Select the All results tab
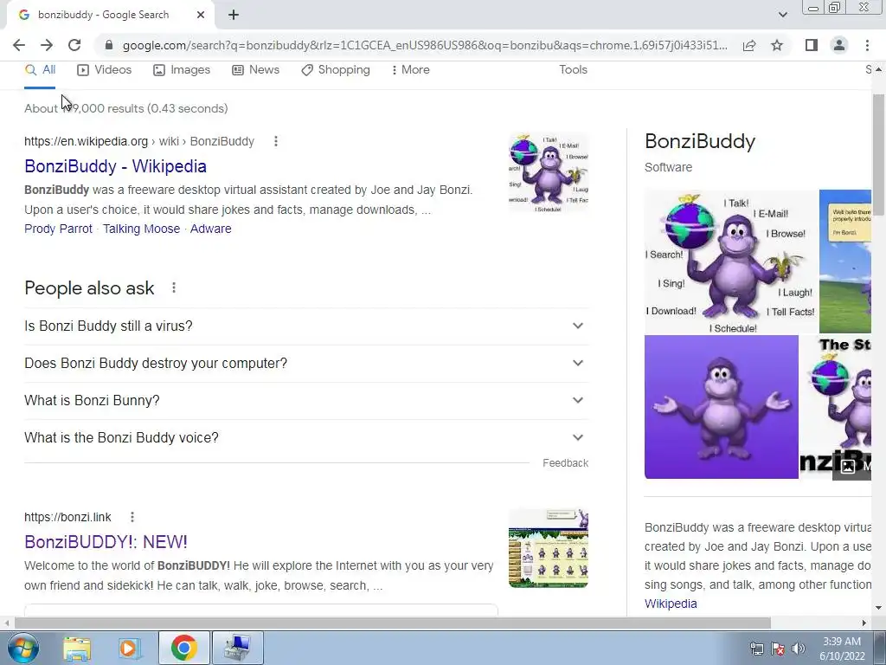 40,69
